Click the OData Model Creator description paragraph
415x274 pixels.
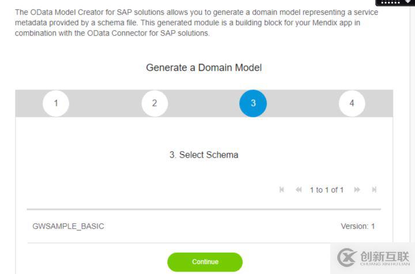pyautogui.click(x=196, y=22)
